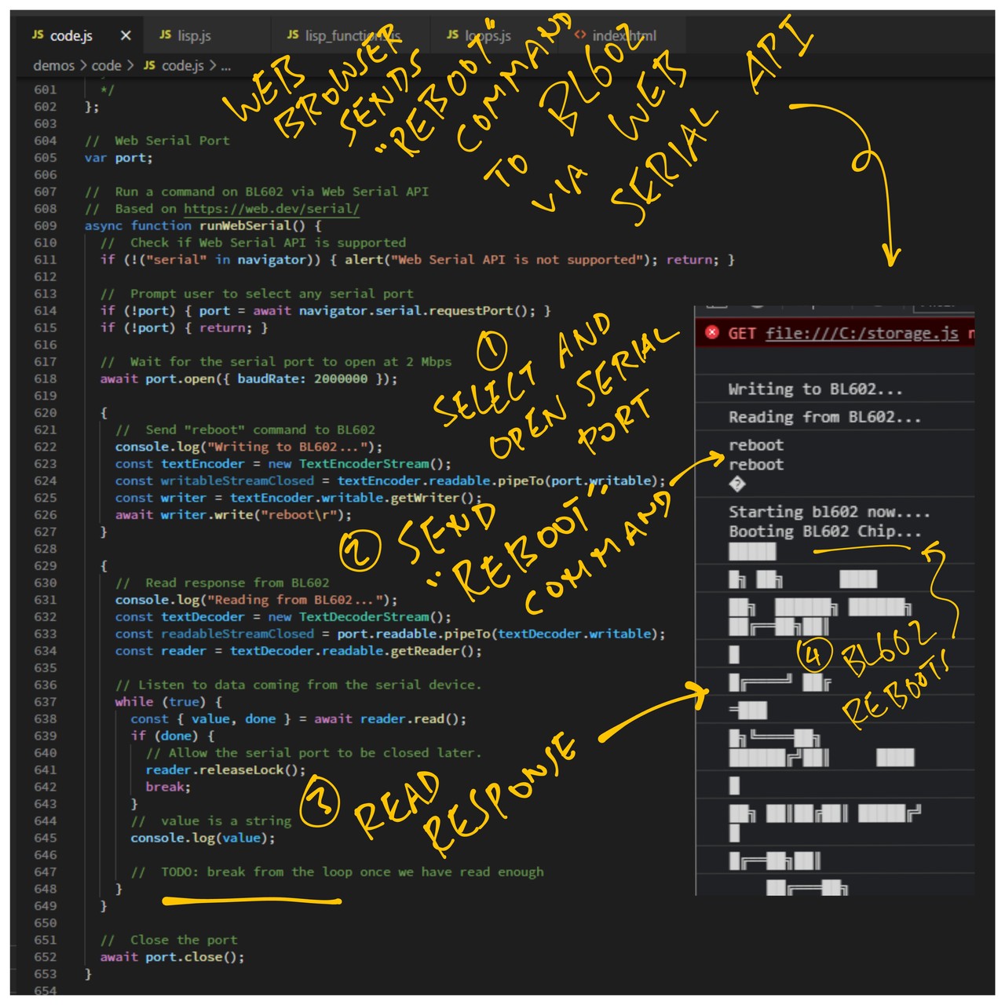Click the replacement character symbol in console
This screenshot has height=1005, width=1005.
[x=736, y=484]
